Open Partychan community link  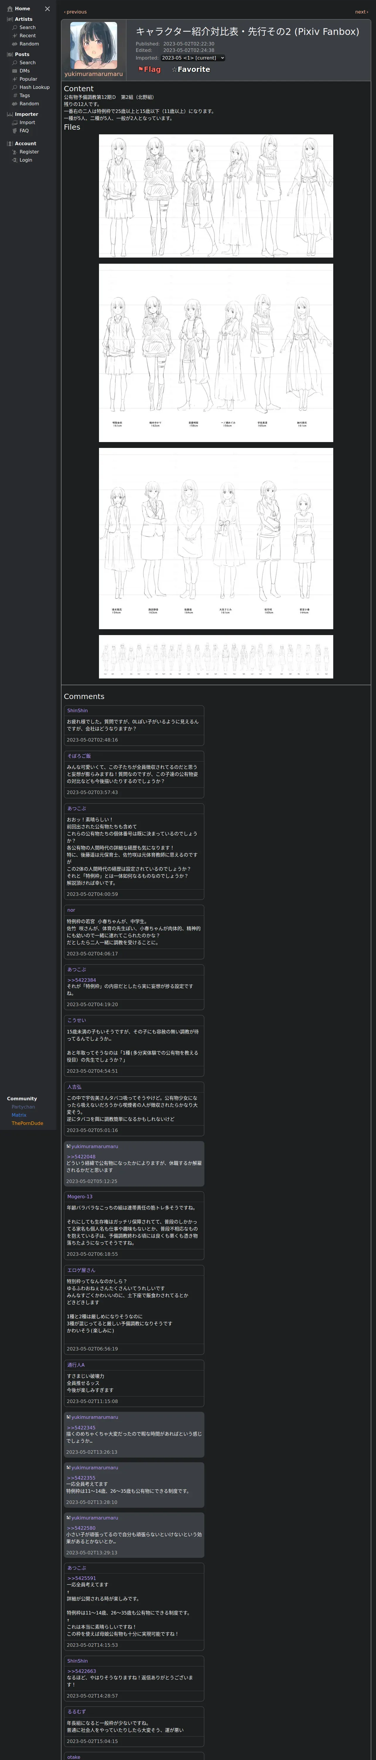click(23, 1107)
